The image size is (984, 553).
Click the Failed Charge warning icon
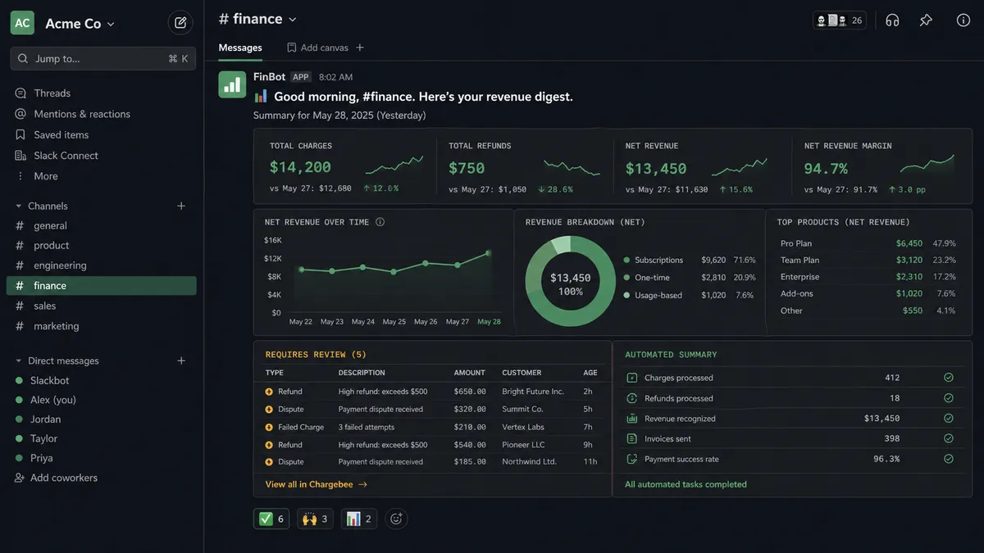pos(269,428)
